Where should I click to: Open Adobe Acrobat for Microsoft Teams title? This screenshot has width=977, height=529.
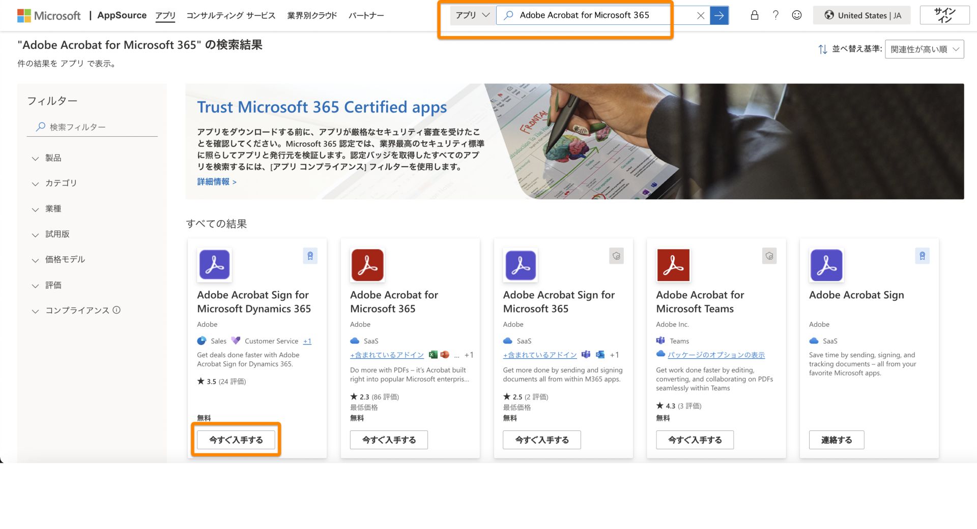click(700, 302)
